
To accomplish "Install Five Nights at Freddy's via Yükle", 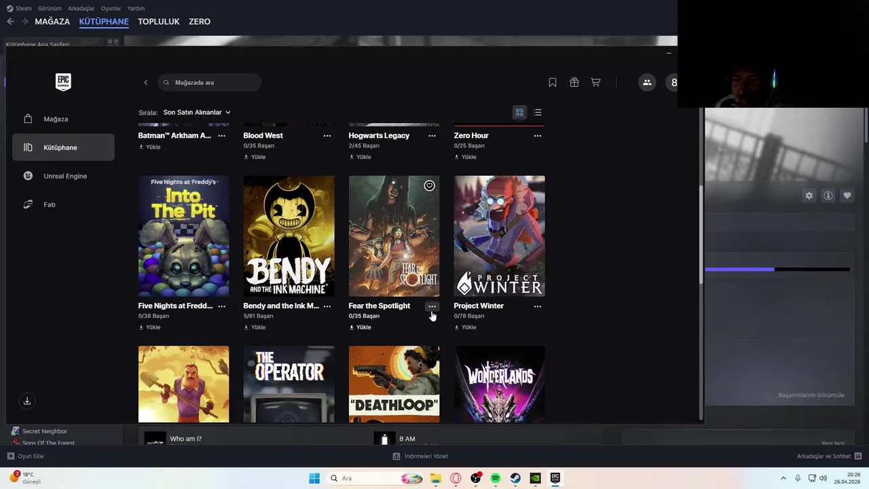I will [x=150, y=327].
